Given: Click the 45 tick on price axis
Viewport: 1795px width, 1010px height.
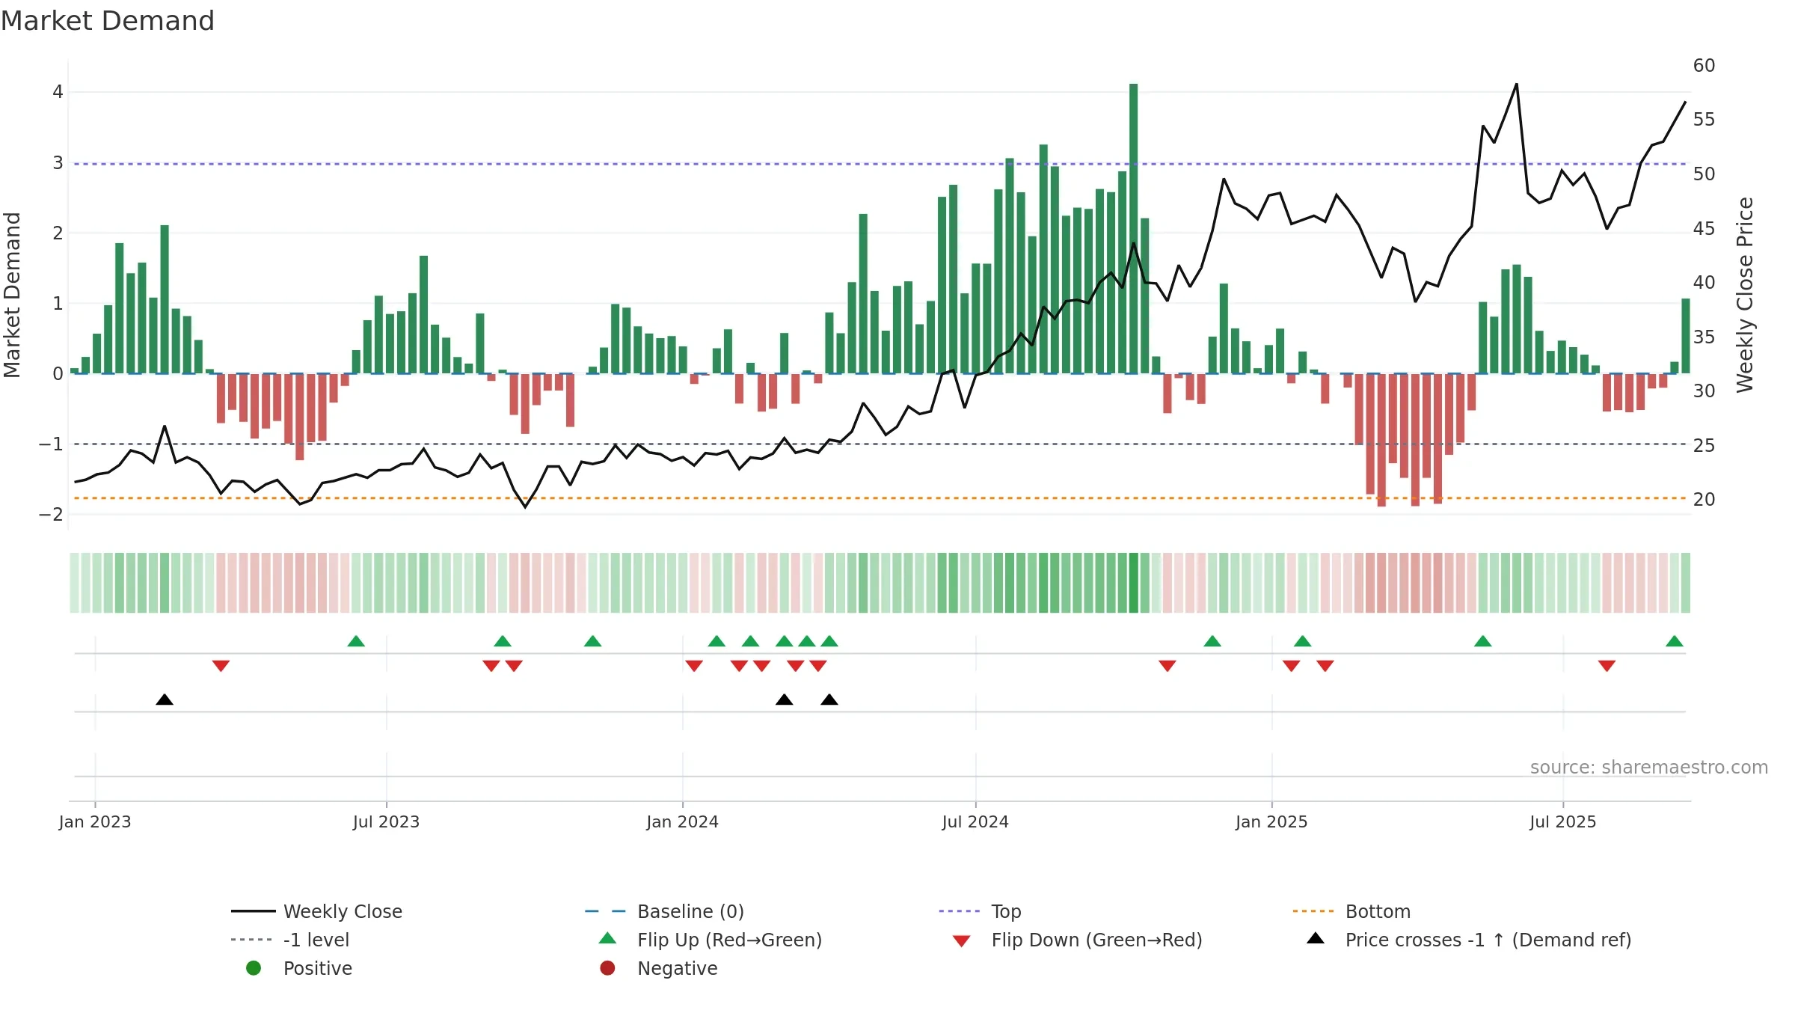Looking at the screenshot, I should pos(1704,228).
